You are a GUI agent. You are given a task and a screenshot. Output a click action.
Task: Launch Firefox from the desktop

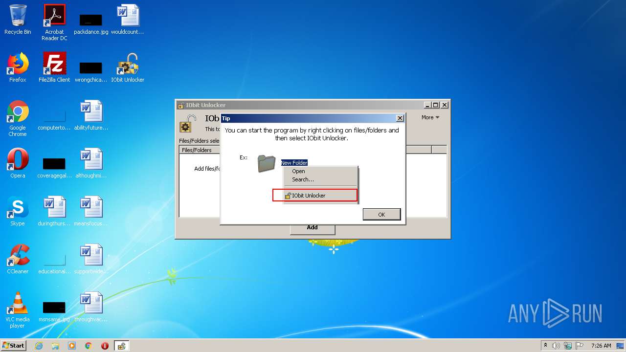[x=18, y=67]
